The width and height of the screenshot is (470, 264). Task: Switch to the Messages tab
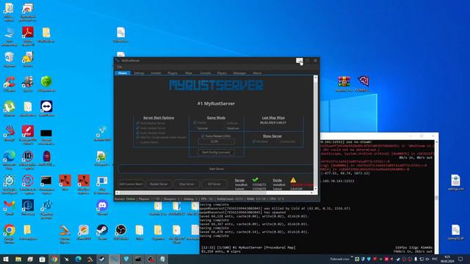click(x=239, y=73)
